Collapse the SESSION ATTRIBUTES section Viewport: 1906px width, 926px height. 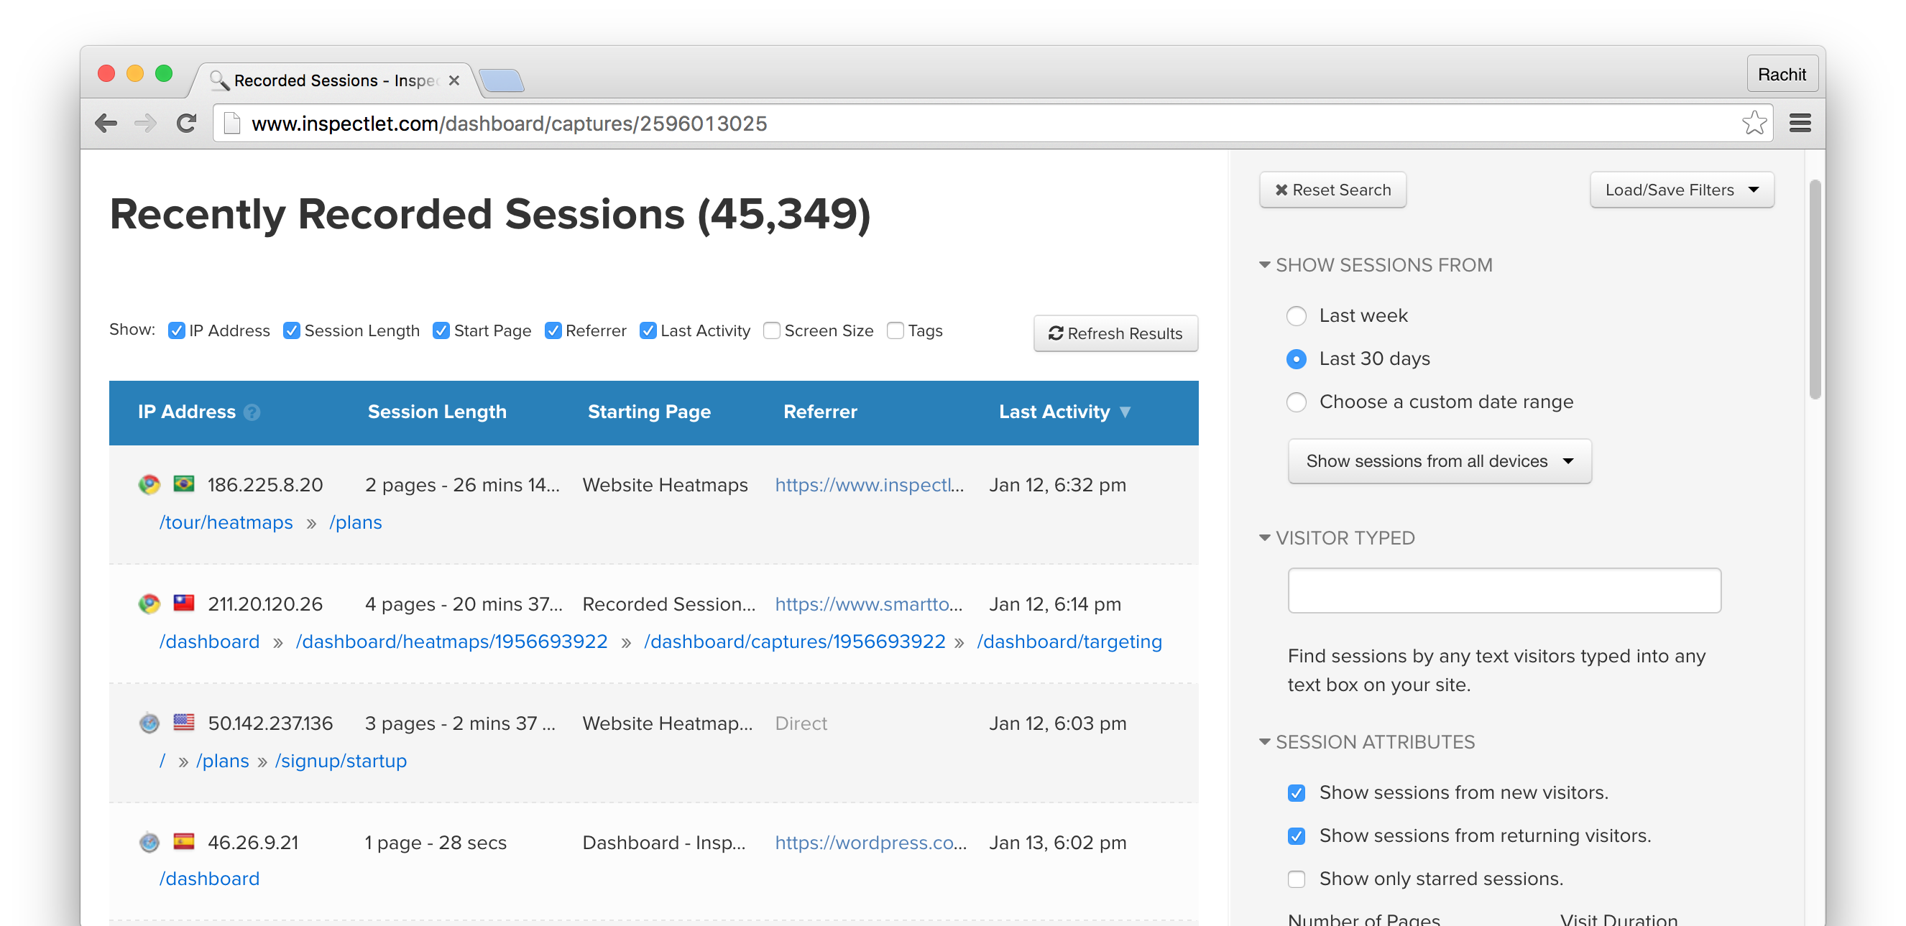pos(1264,742)
